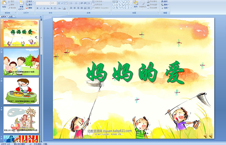Select the Ellipse shape

(x=128, y=2)
